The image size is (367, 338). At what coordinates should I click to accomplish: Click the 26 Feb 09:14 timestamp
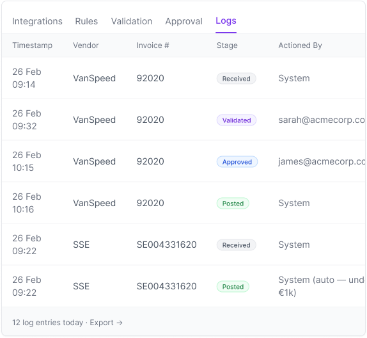27,78
